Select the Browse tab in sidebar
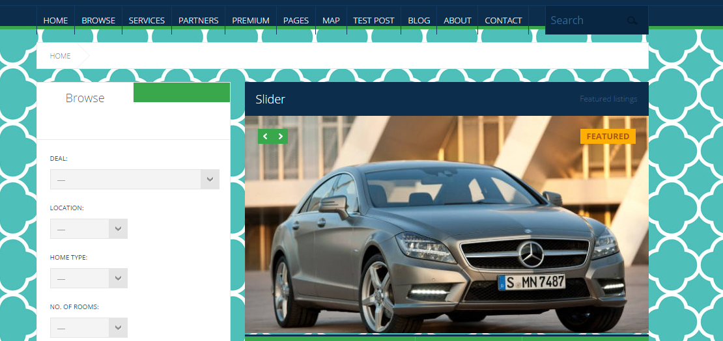 click(x=85, y=98)
